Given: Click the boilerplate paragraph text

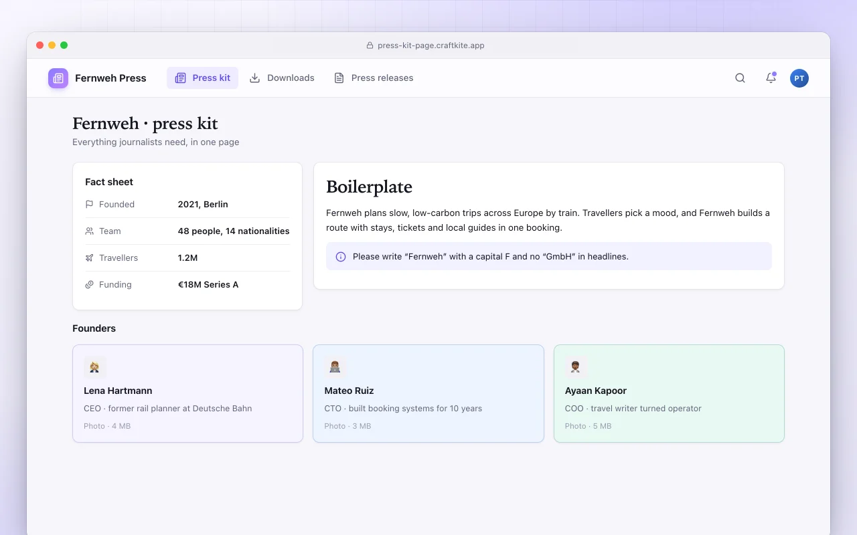Looking at the screenshot, I should 548,221.
